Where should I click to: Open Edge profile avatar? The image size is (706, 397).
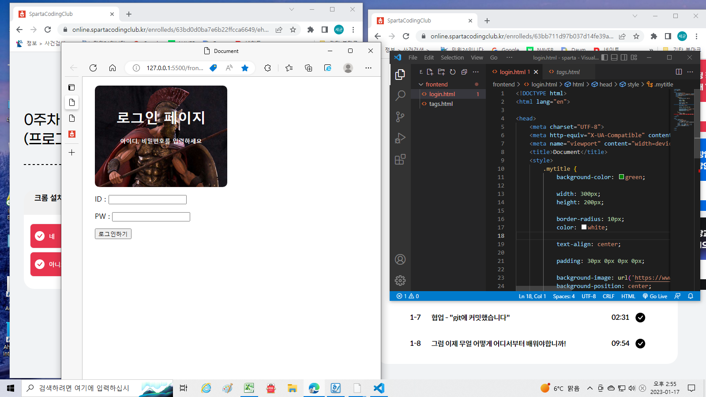click(348, 68)
